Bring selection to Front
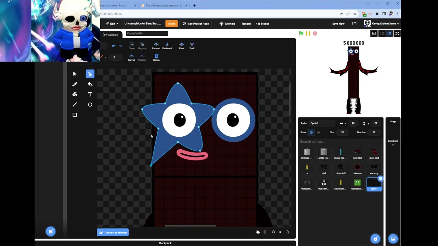The image size is (438, 246). click(x=182, y=46)
